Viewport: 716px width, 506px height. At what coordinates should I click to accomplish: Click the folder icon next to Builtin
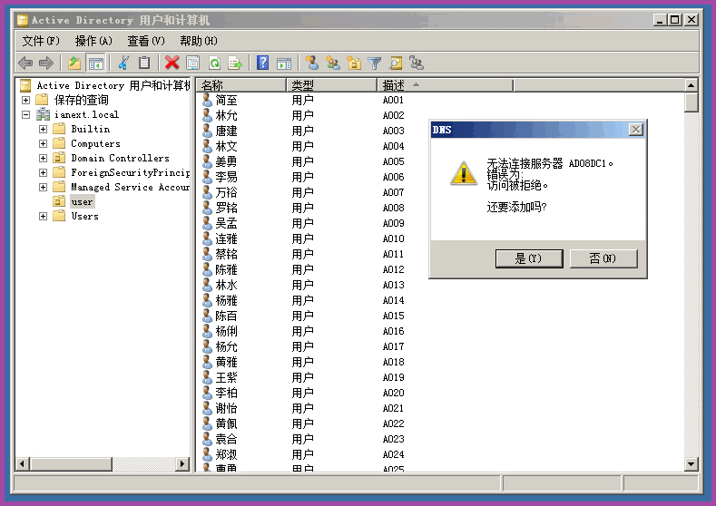[x=59, y=129]
